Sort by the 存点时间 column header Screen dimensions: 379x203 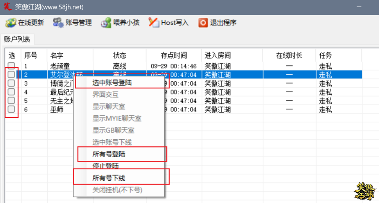pyautogui.click(x=174, y=56)
